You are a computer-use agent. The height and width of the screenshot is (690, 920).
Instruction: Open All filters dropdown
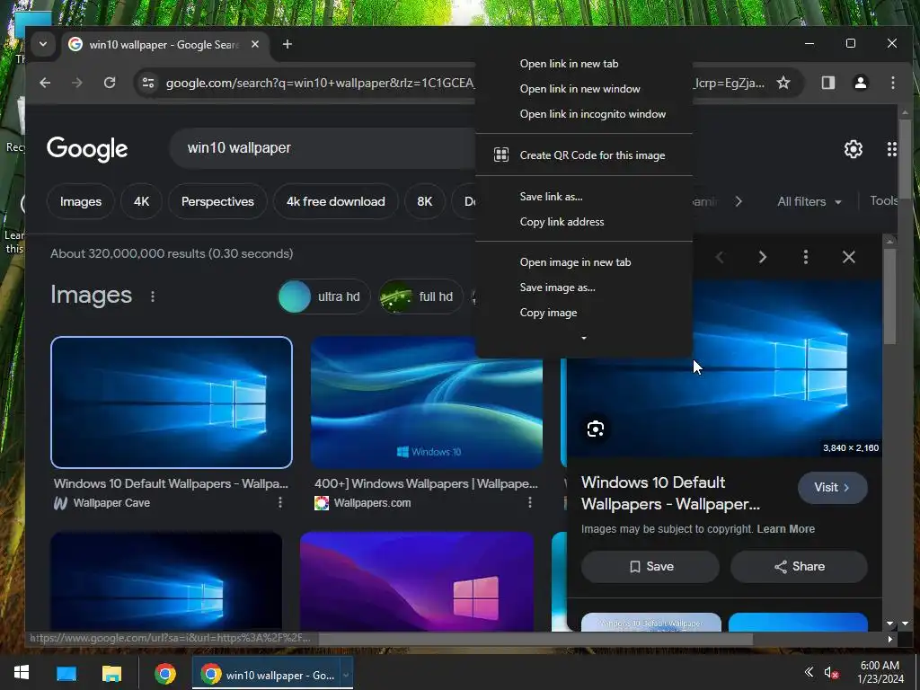pyautogui.click(x=809, y=201)
